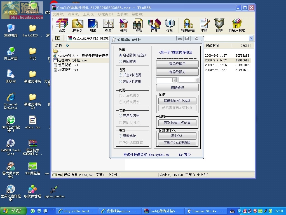
Task: Click the 添加 (Add) toolbar icon in WinRAR
Action: 62,26
